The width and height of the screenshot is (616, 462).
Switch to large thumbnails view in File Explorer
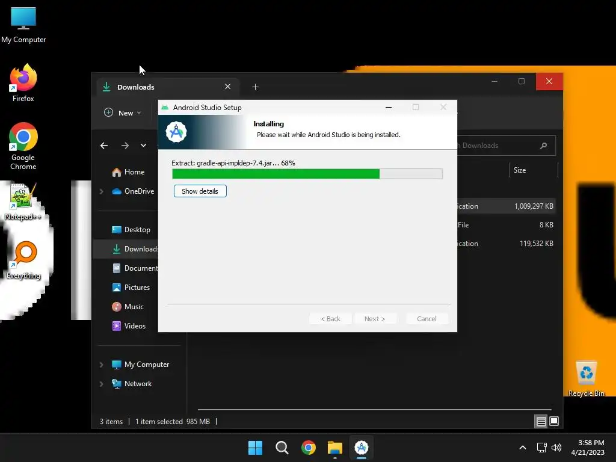tap(554, 422)
